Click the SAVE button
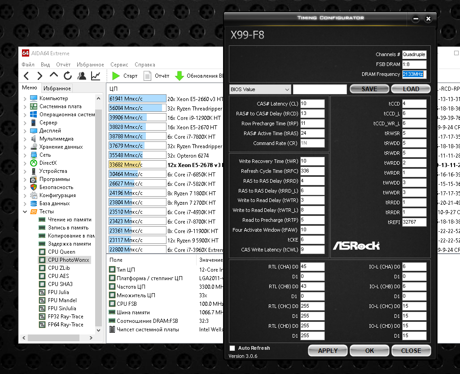The image size is (460, 374). 369,89
